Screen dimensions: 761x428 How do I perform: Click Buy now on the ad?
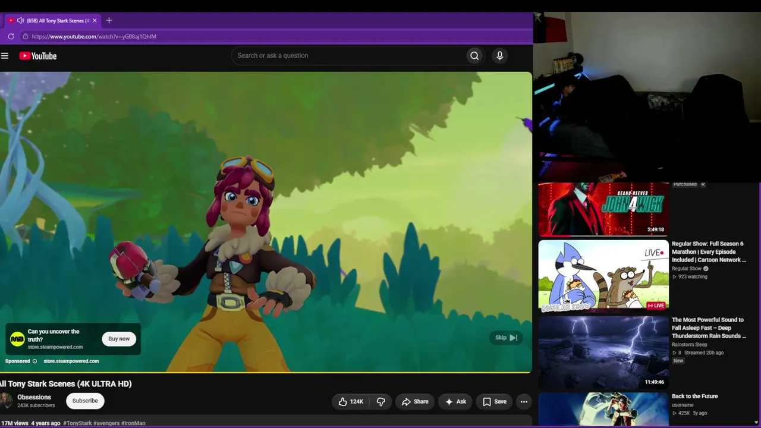(x=119, y=339)
